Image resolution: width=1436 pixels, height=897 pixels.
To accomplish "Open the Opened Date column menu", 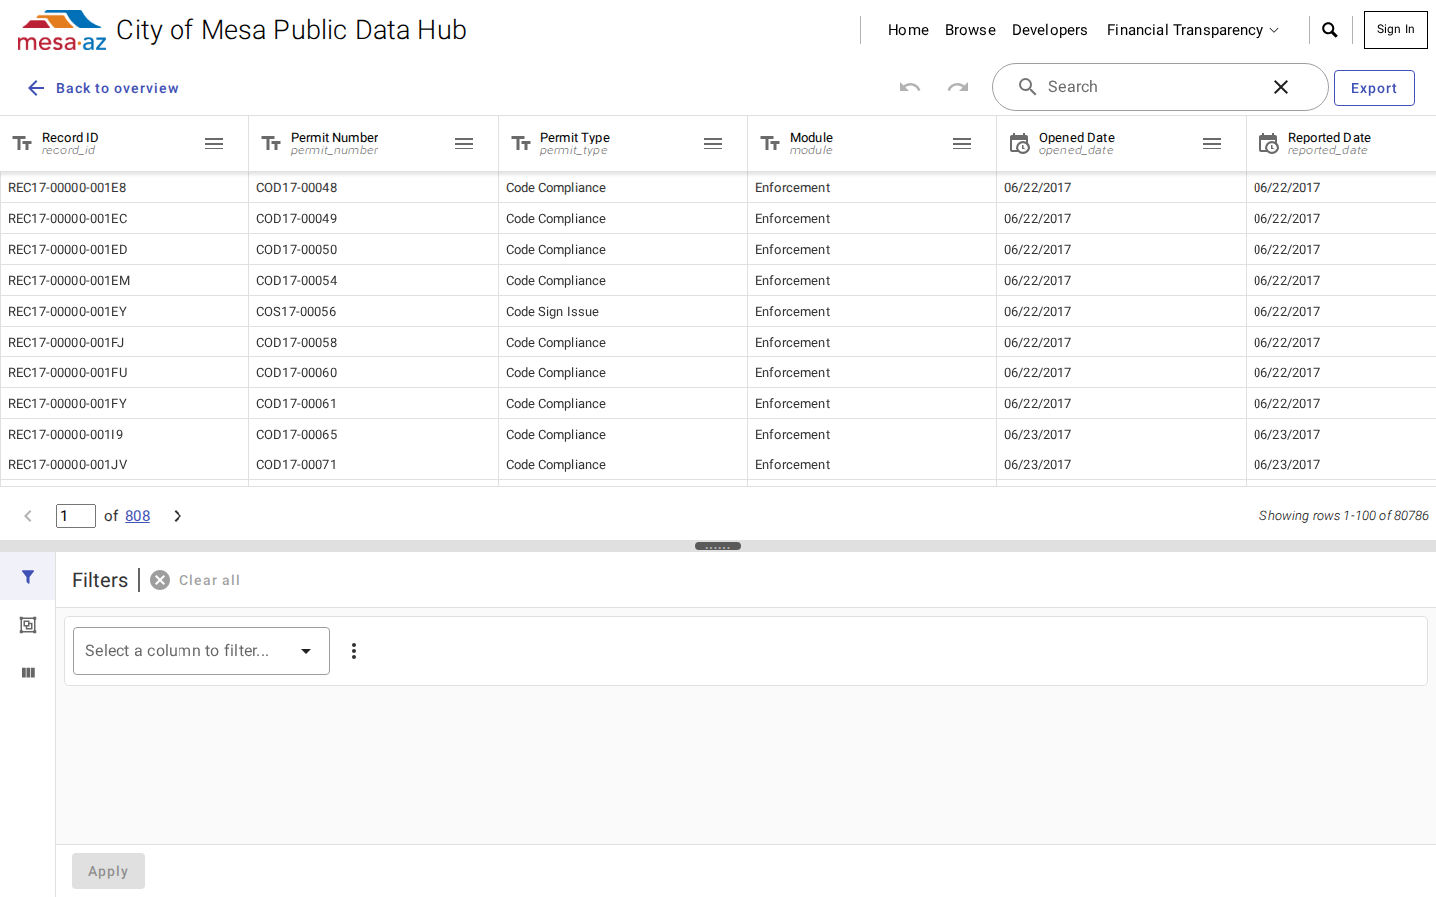I will (1212, 144).
